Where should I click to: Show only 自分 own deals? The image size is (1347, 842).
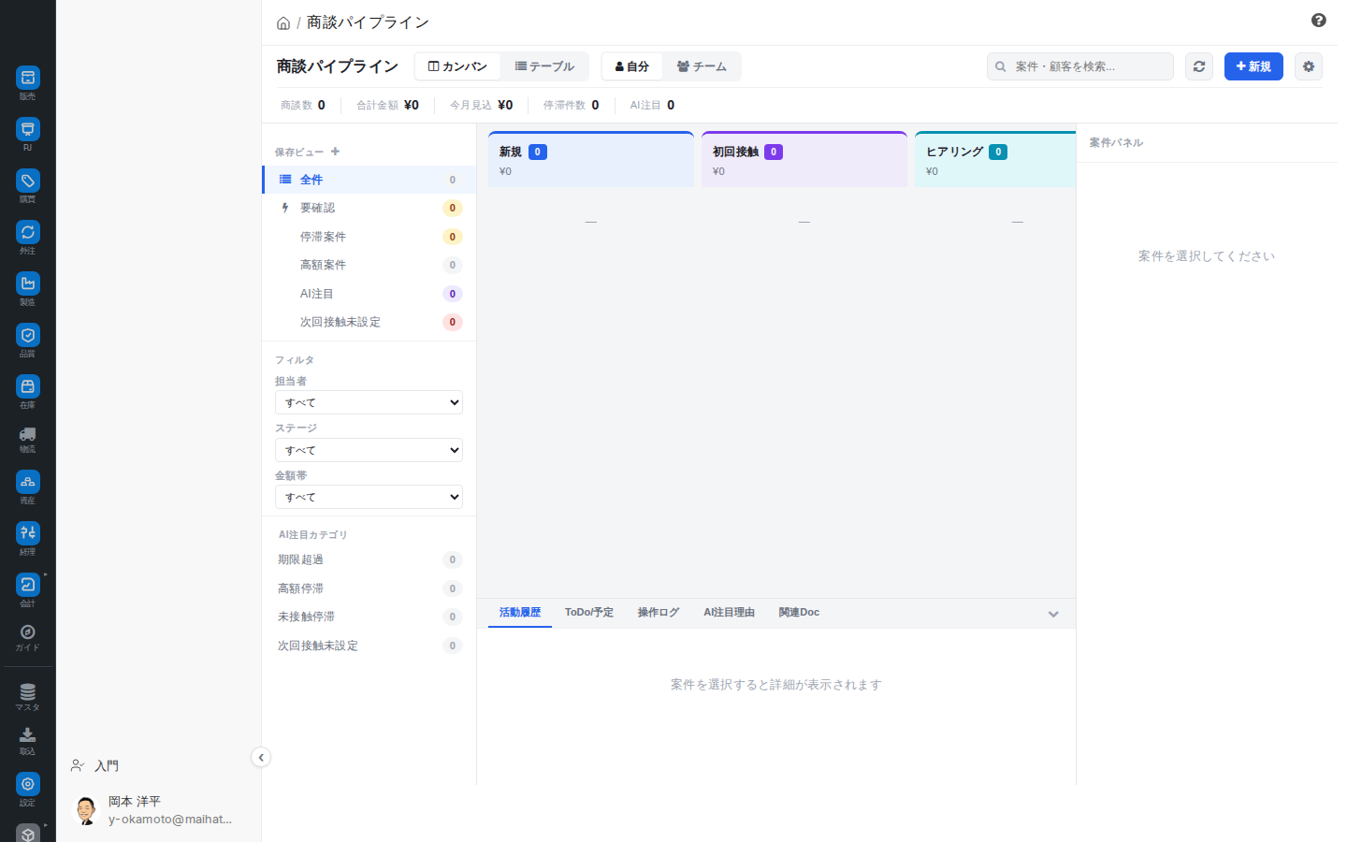pos(632,66)
